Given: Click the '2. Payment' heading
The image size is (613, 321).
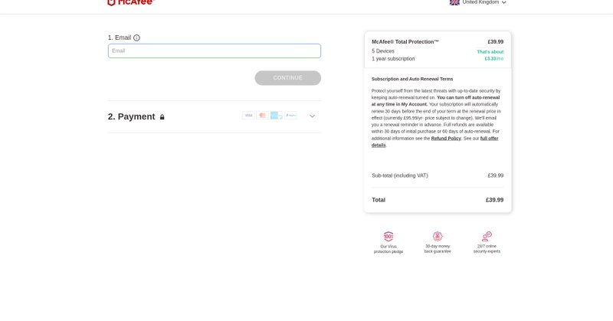Looking at the screenshot, I should 131,116.
